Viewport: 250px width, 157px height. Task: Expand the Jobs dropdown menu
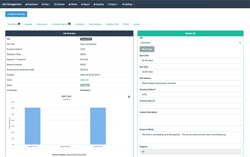(x=46, y=4)
